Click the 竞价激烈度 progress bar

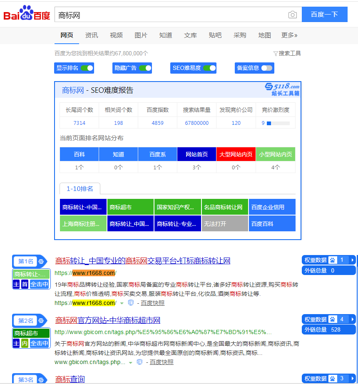click(278, 123)
